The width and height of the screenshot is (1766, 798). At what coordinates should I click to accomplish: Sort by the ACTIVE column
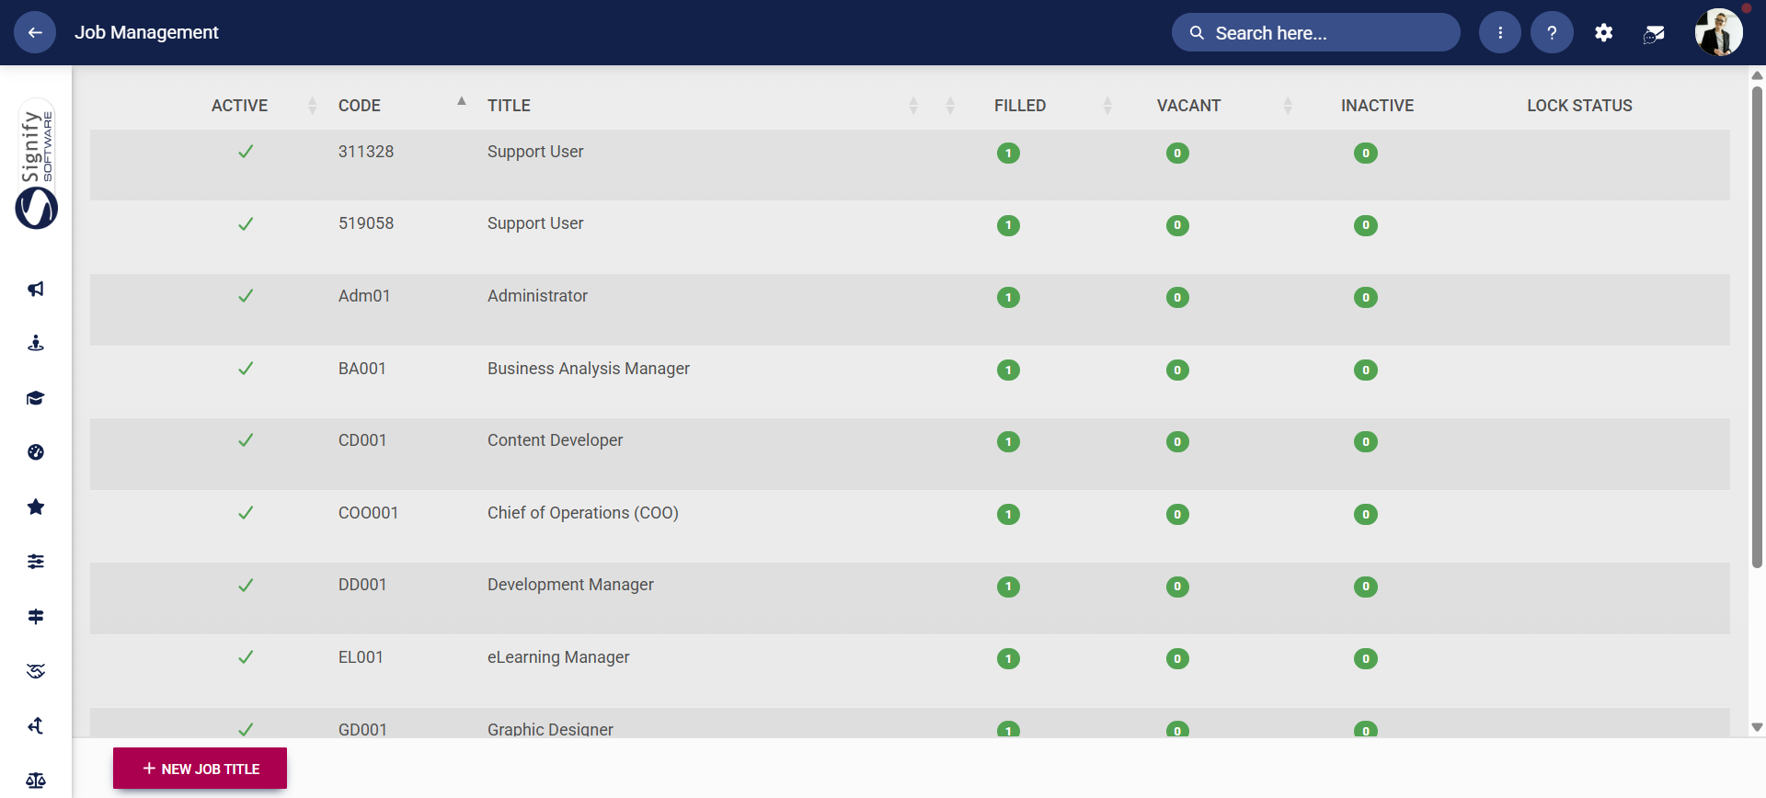[x=239, y=106]
